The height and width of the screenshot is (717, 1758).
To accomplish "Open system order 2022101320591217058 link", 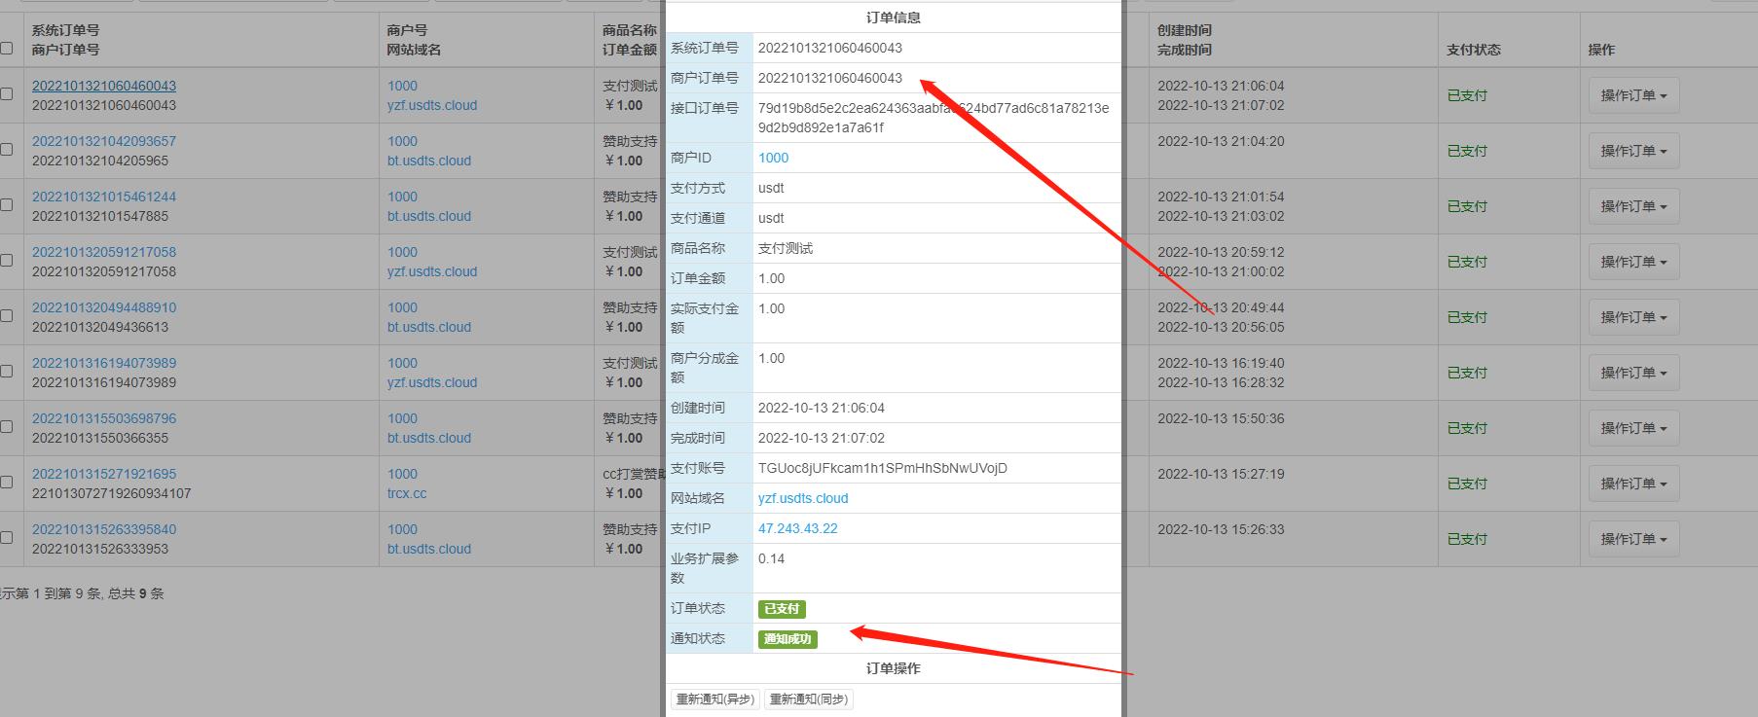I will 104,252.
